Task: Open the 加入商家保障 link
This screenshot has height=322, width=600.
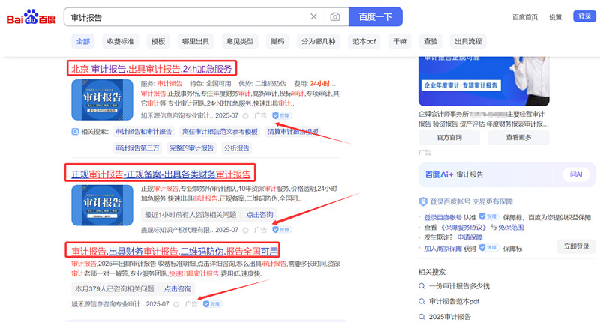Action: point(442,249)
